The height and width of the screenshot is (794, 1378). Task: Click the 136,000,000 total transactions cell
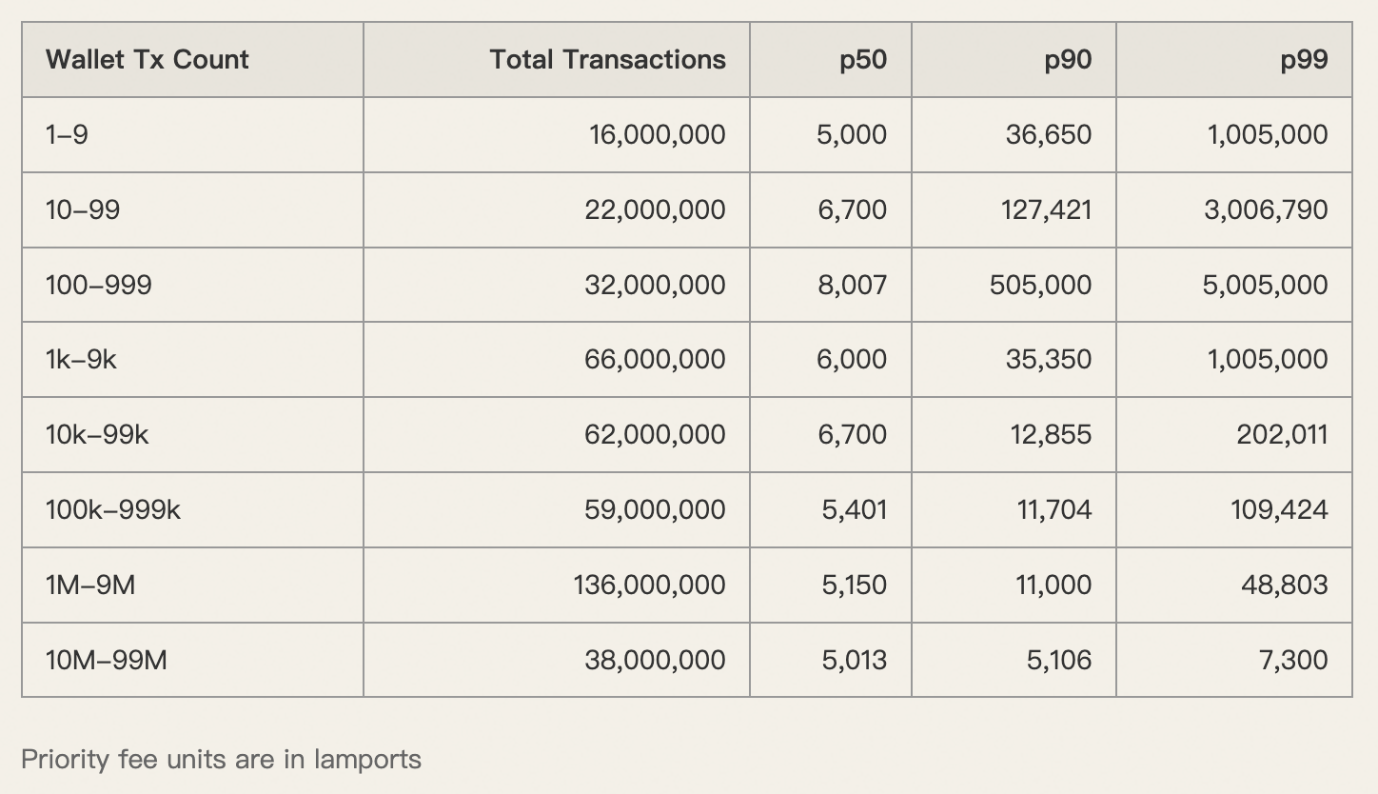click(x=649, y=585)
